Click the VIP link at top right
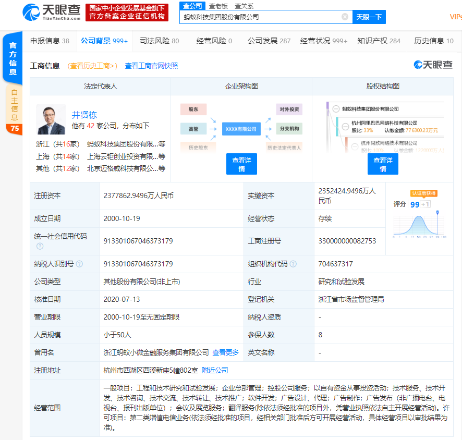The height and width of the screenshot is (440, 462). pyautogui.click(x=456, y=17)
